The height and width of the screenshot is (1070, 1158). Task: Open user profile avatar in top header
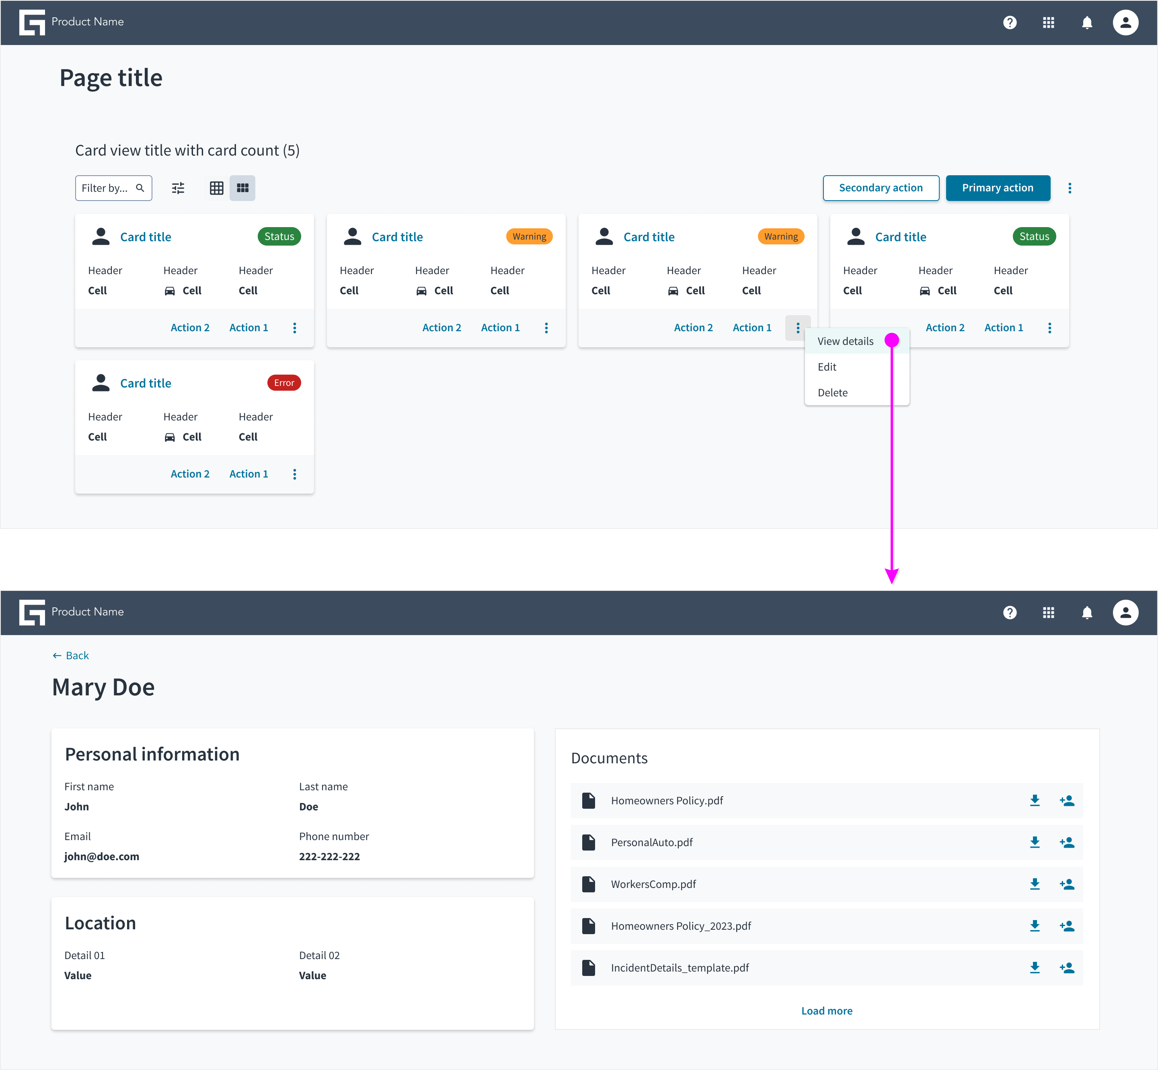(1125, 23)
